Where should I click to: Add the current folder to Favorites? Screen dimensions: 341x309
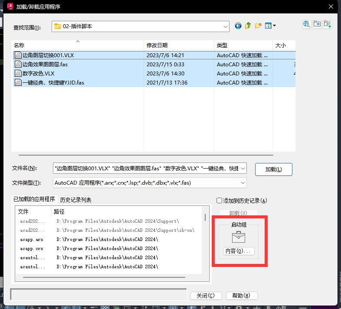(328, 24)
